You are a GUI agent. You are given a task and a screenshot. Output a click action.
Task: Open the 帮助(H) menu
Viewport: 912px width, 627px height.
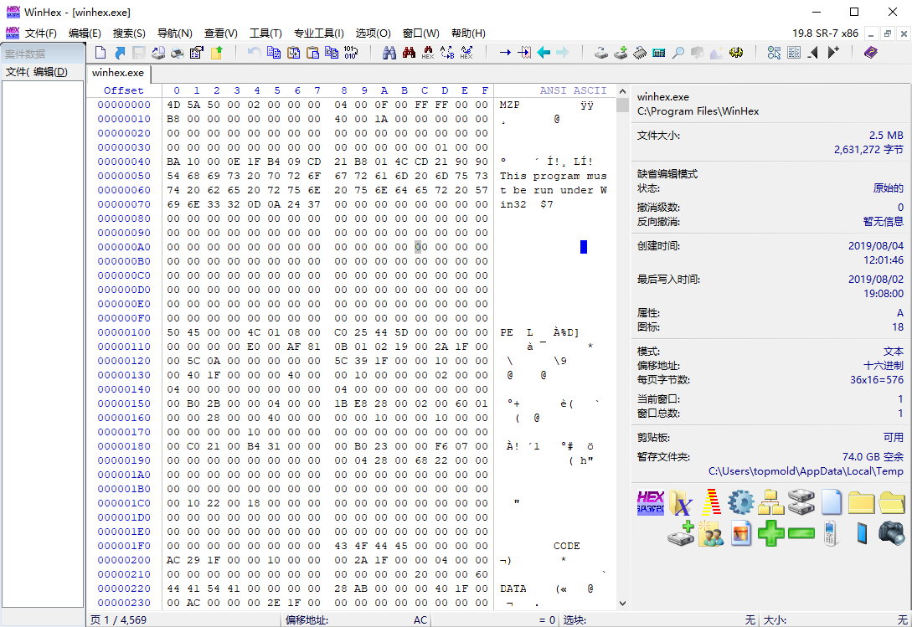tap(468, 33)
